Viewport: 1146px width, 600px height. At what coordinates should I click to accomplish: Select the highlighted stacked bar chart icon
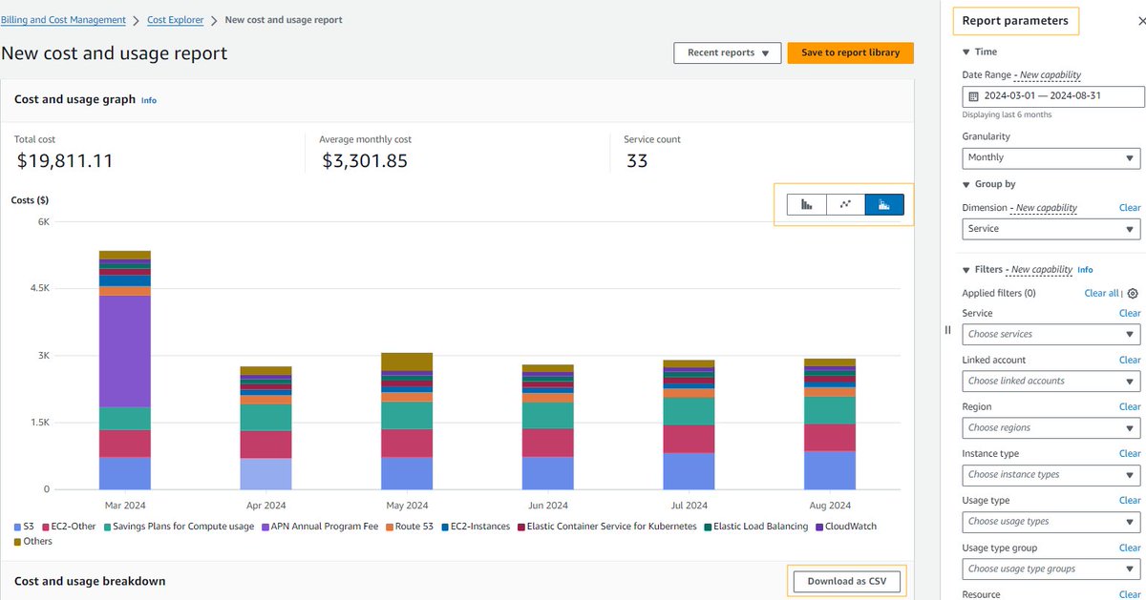pos(883,204)
